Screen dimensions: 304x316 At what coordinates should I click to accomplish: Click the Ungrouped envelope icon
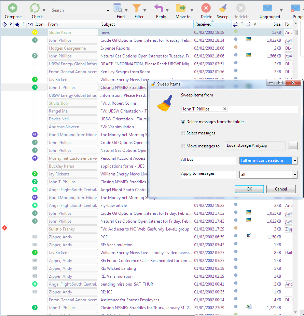pyautogui.click(x=267, y=9)
